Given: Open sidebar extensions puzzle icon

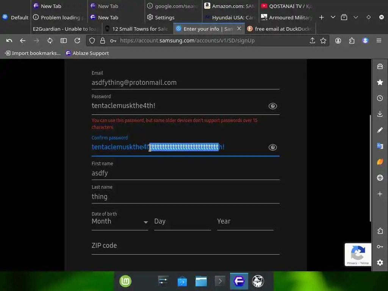Looking at the screenshot, I should point(380,231).
